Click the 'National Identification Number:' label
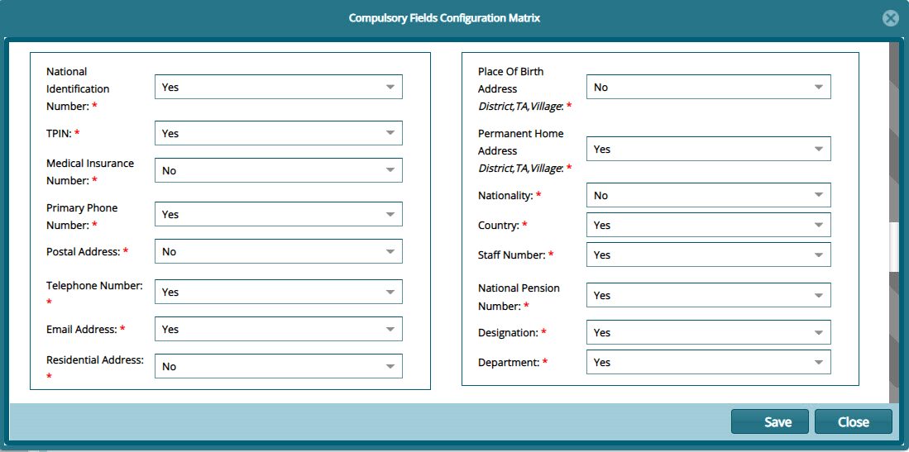Image resolution: width=909 pixels, height=452 pixels. 78,88
